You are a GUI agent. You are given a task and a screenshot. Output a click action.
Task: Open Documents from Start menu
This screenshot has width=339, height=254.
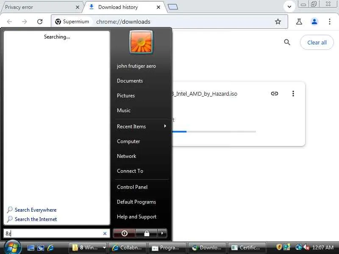click(130, 81)
